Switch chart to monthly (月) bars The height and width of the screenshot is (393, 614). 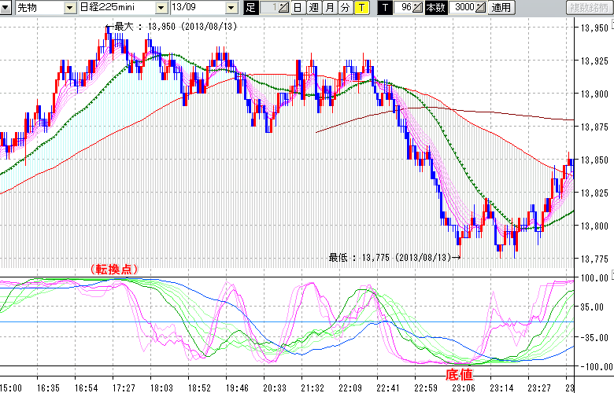coord(329,8)
